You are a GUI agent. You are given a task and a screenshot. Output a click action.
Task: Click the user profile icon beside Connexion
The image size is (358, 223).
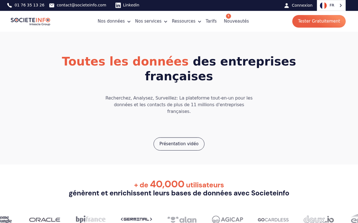pos(287,6)
